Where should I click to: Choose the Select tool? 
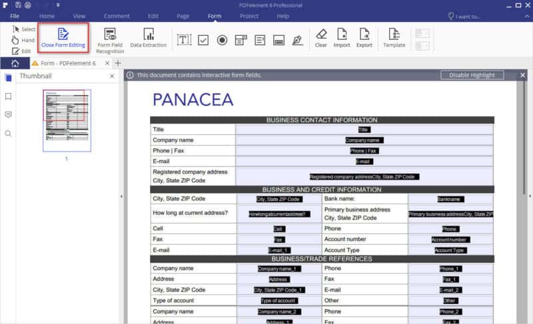coord(23,29)
